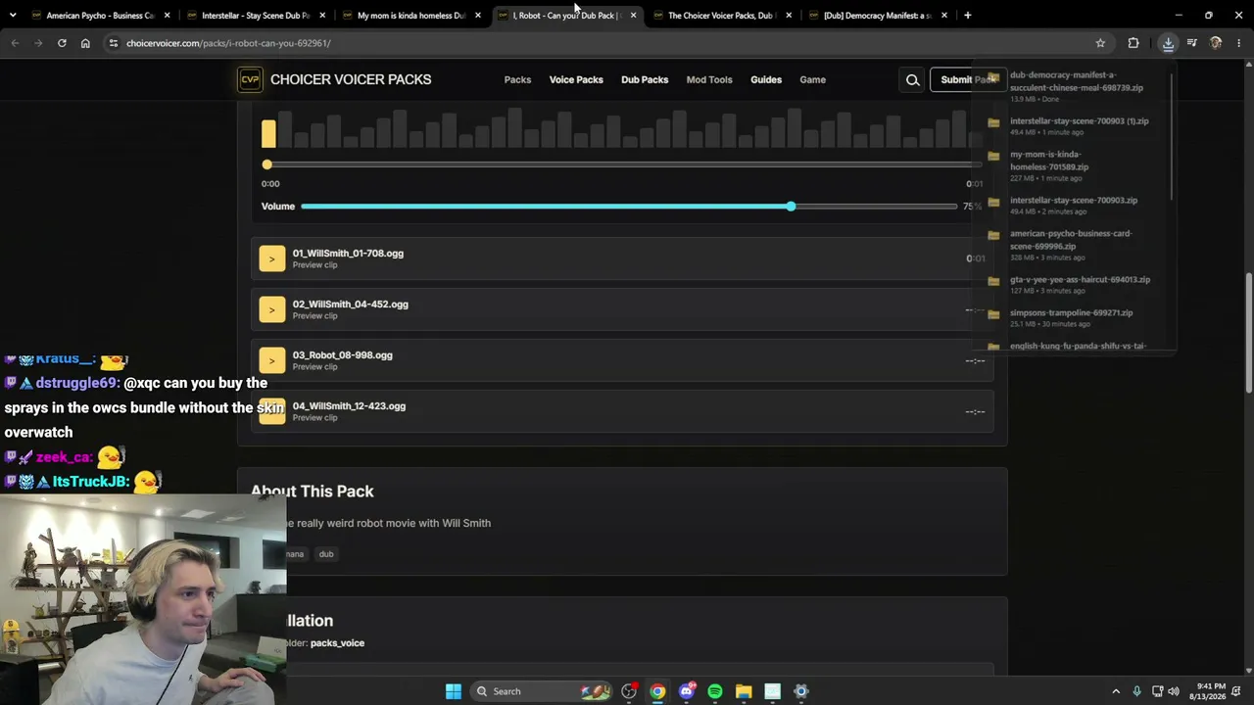Open site search via magnifier icon

913,80
